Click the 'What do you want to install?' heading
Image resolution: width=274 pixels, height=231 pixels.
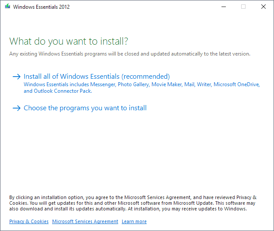[x=69, y=42]
